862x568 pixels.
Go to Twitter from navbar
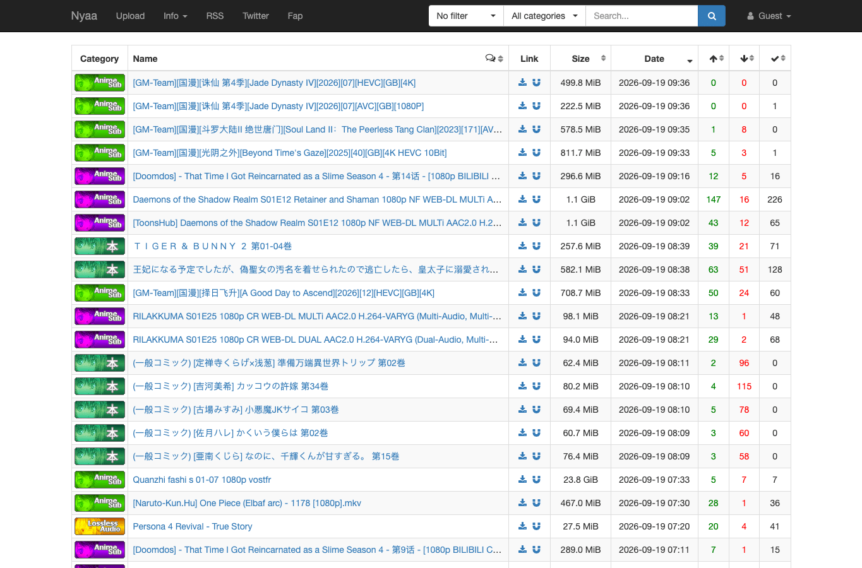[x=256, y=16]
